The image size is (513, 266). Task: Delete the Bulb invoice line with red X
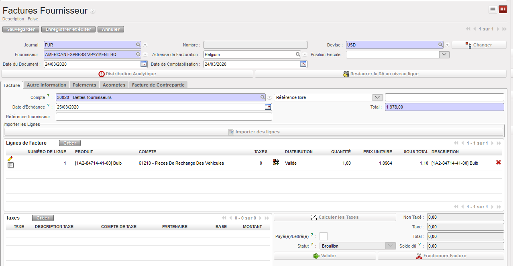pyautogui.click(x=499, y=162)
